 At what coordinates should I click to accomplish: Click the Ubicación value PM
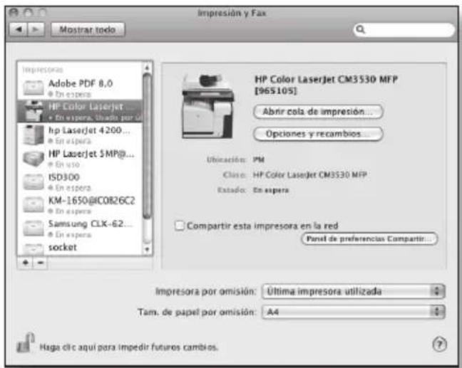tap(259, 159)
